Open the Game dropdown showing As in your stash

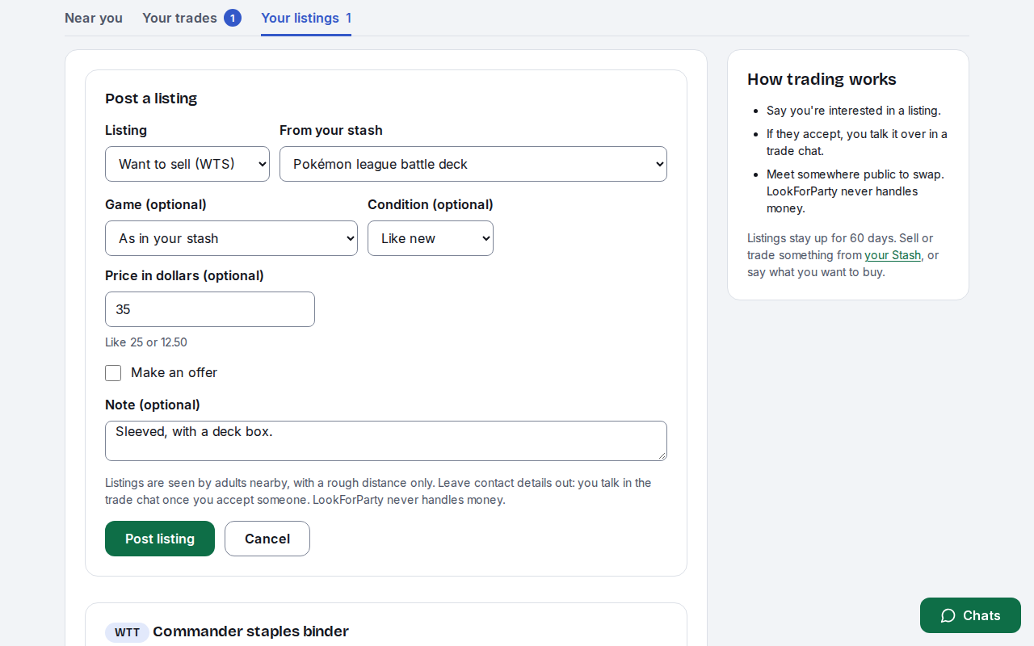tap(231, 238)
